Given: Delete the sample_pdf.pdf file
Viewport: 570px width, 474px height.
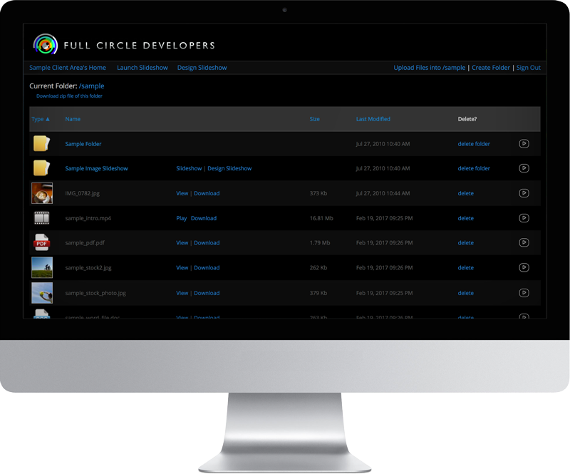Looking at the screenshot, I should point(466,242).
